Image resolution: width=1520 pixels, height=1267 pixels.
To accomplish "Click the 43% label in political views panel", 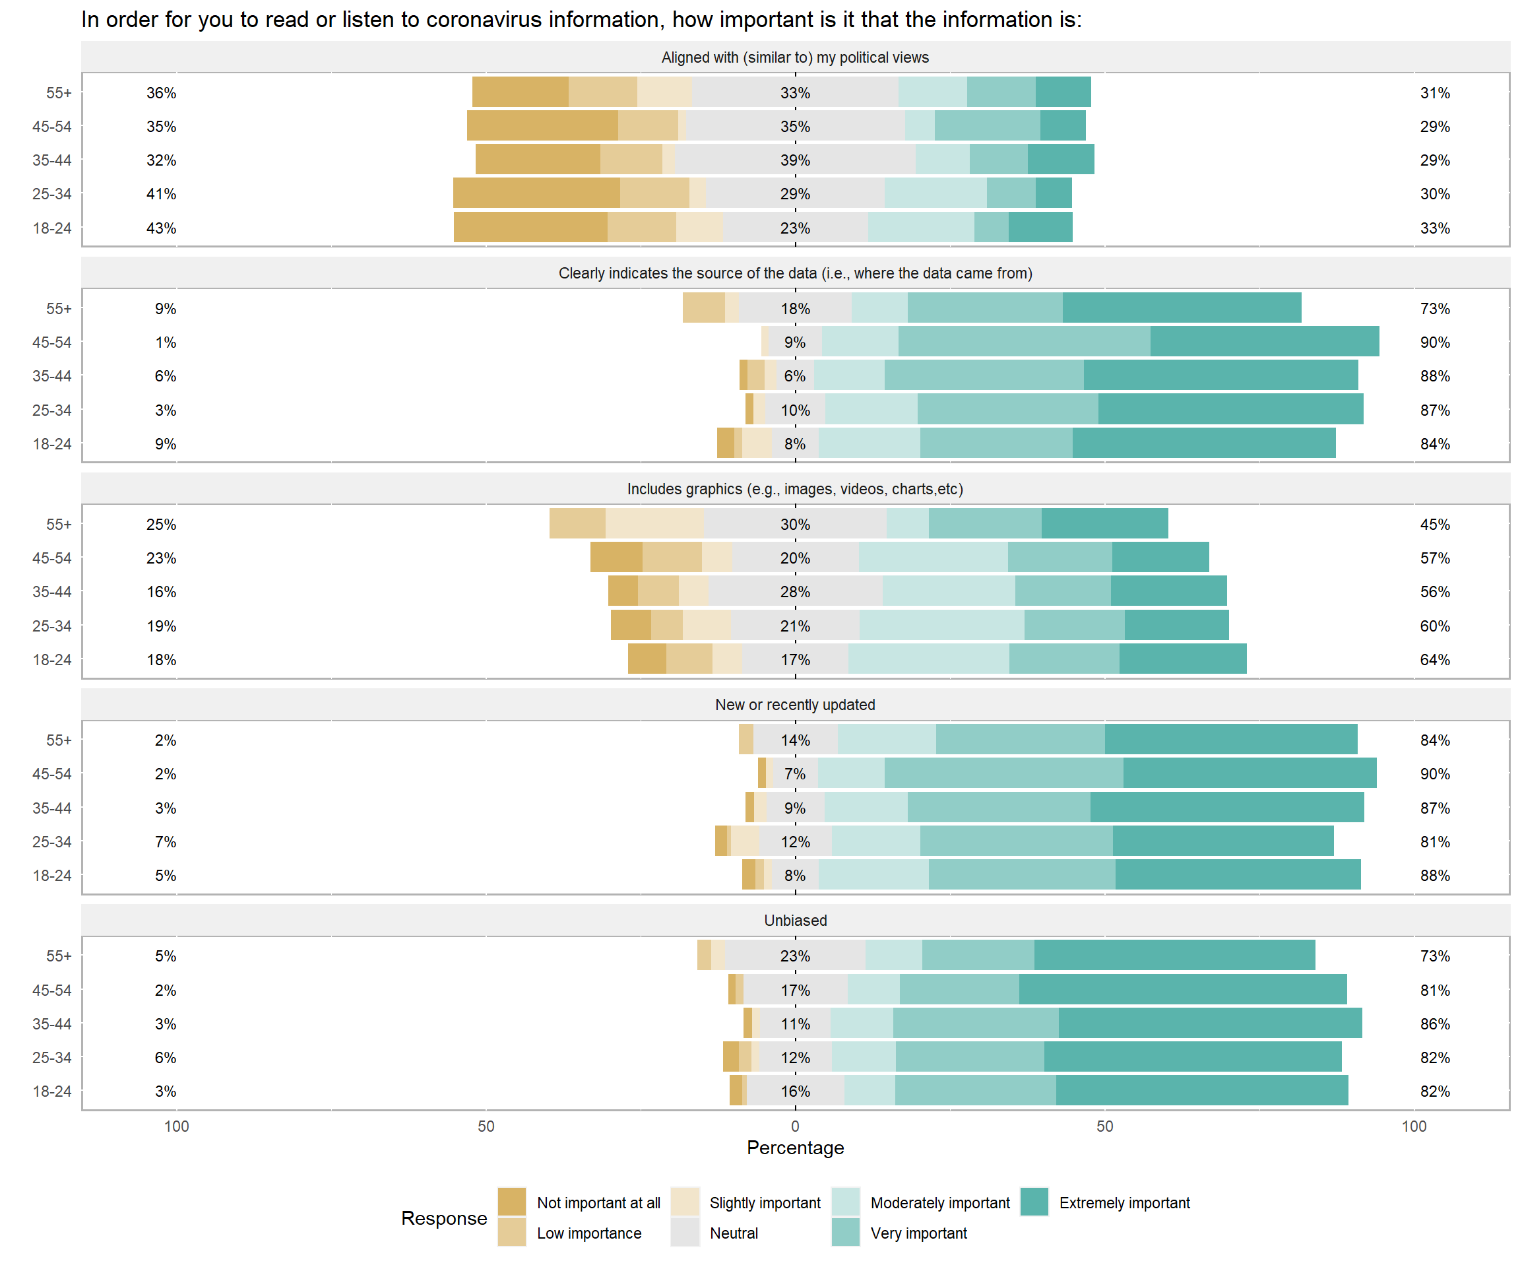I will click(161, 228).
